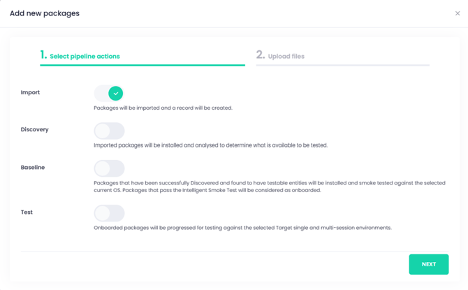Click the Discovery label
The width and height of the screenshot is (468, 290).
(x=35, y=129)
